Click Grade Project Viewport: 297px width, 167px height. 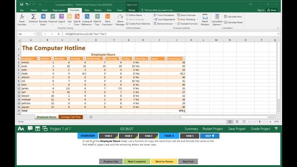pos(260,129)
